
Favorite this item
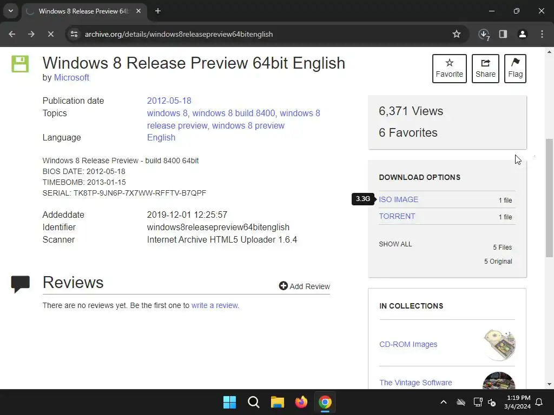pos(450,69)
